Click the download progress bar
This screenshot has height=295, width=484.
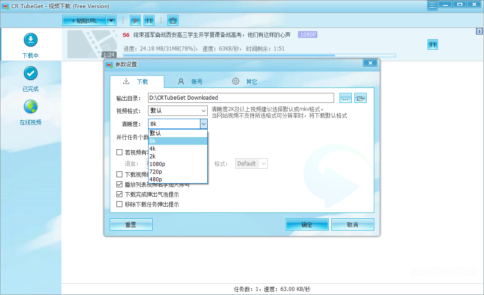(x=259, y=55)
